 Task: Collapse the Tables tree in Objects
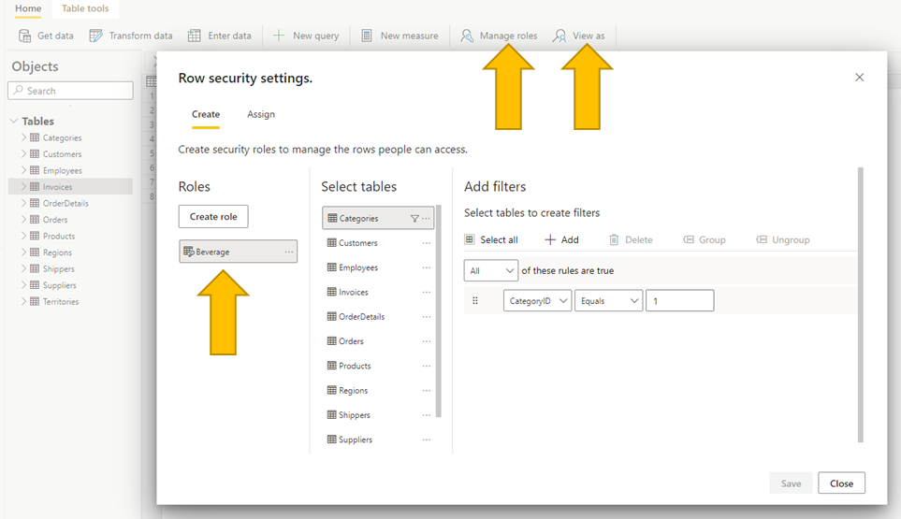14,122
